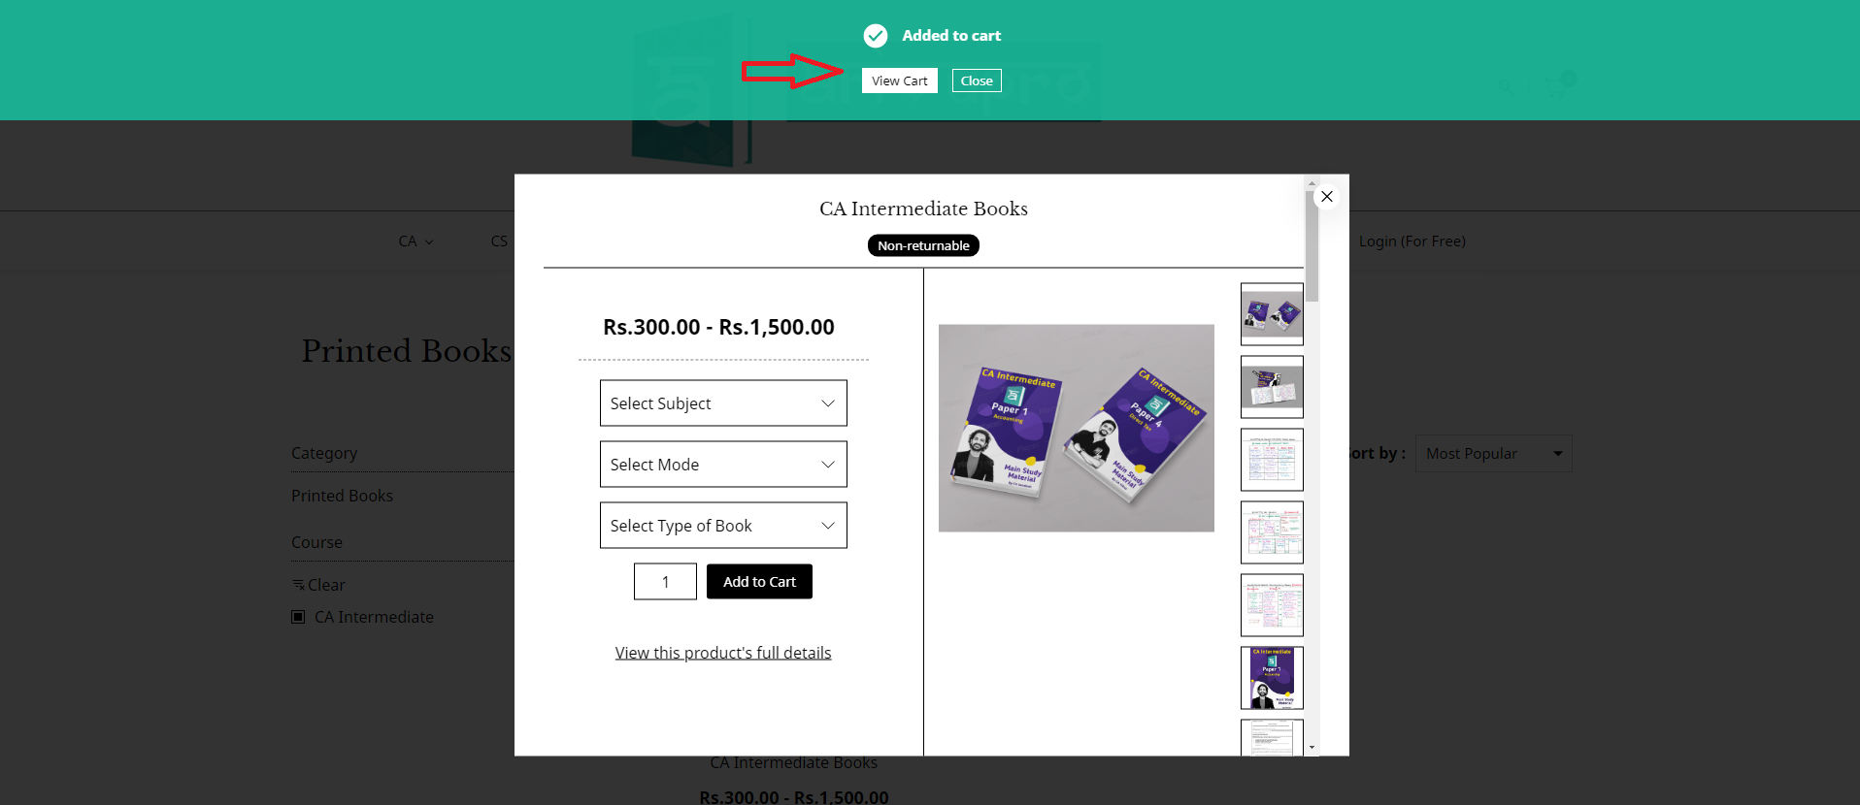The width and height of the screenshot is (1860, 805).
Task: Open the CA menu in navigation
Action: (415, 241)
